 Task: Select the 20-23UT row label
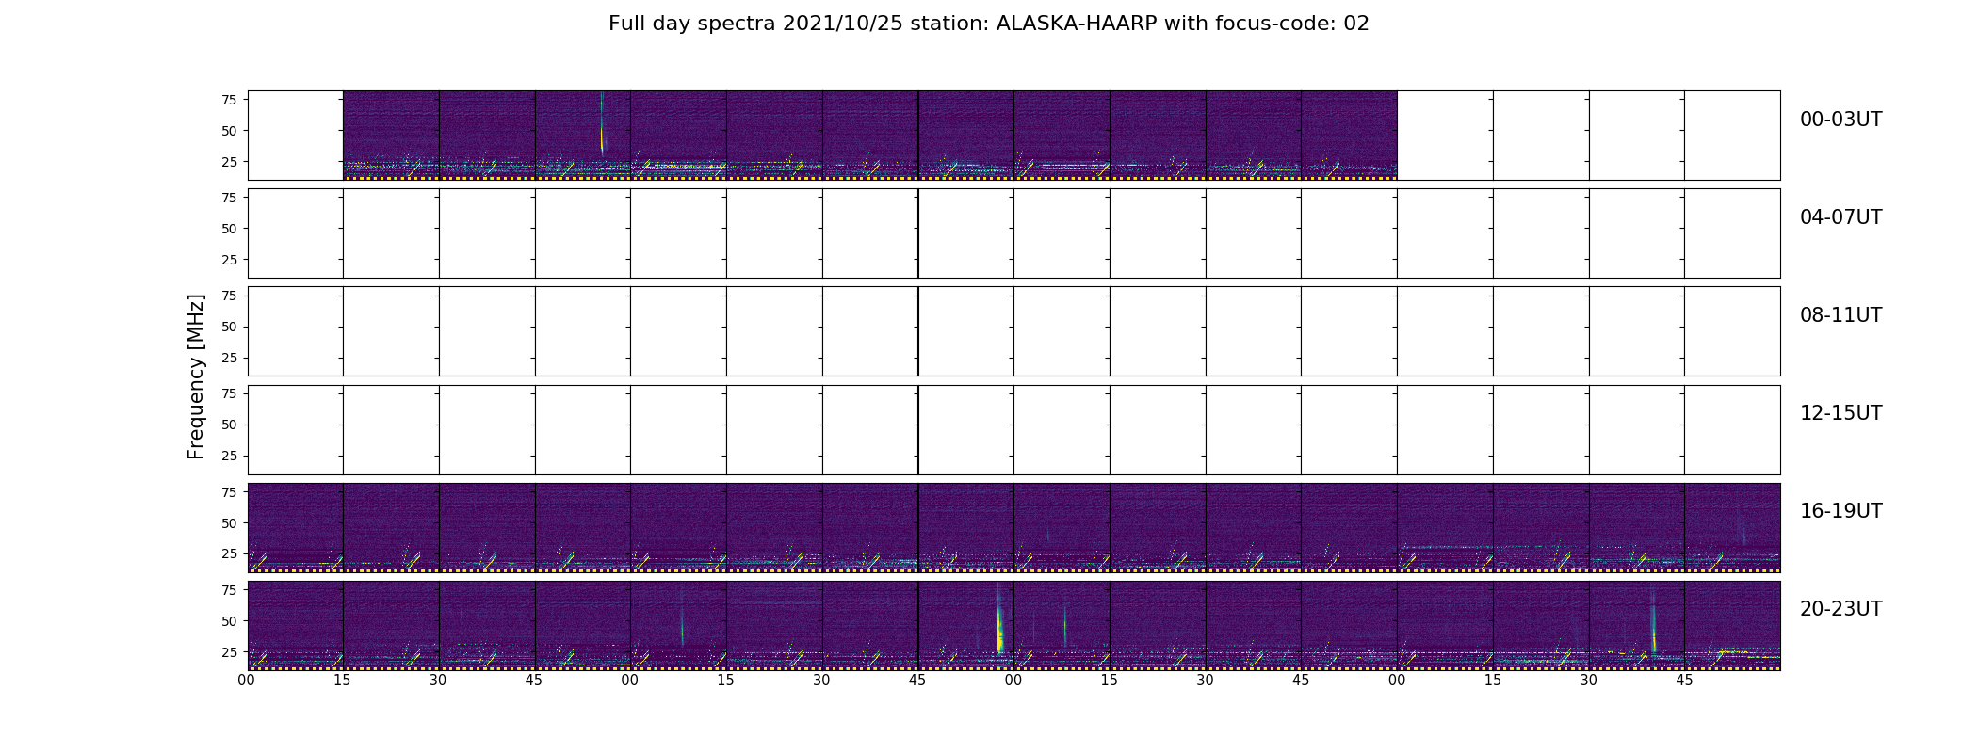click(x=1840, y=609)
